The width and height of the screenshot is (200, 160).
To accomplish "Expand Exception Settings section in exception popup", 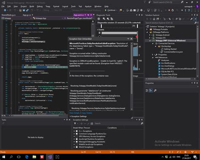I will coord(70,117).
